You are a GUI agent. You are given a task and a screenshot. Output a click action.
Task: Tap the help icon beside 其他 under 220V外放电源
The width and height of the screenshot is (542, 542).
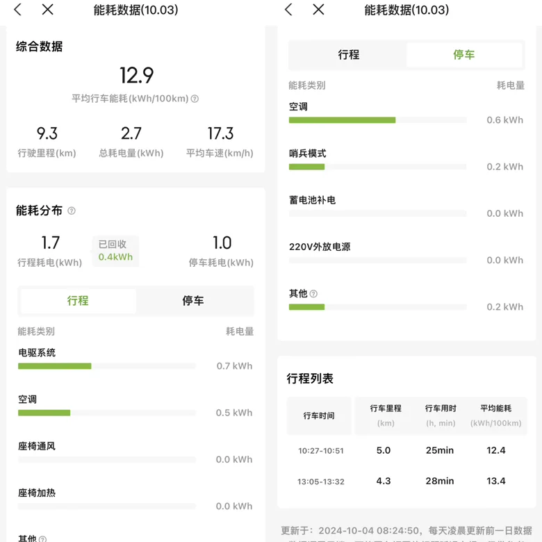click(x=313, y=294)
